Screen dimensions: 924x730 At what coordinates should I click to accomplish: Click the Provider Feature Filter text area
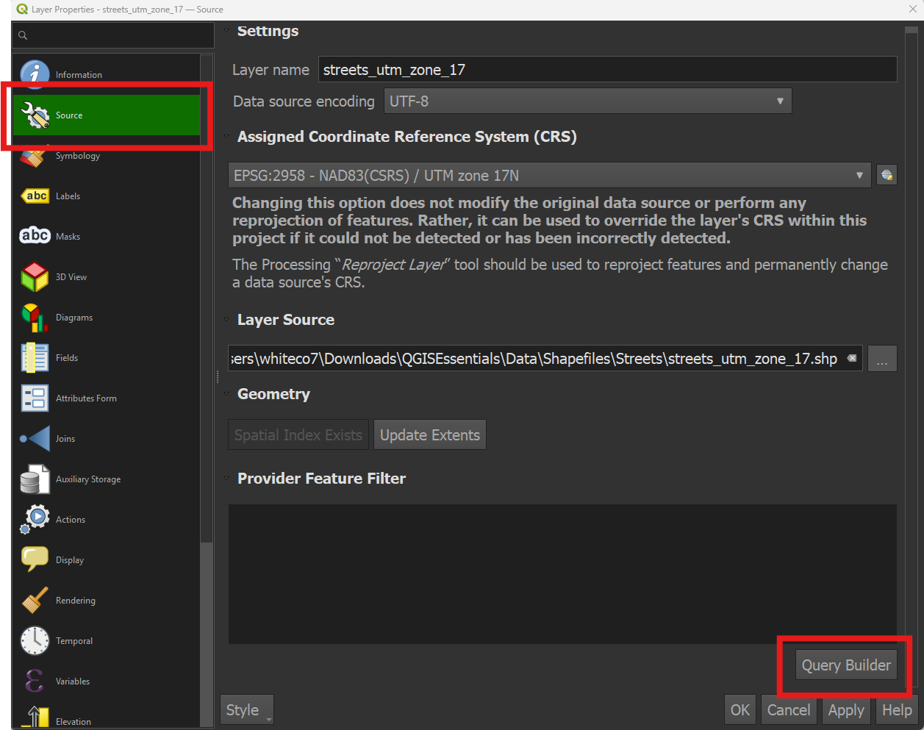(562, 574)
